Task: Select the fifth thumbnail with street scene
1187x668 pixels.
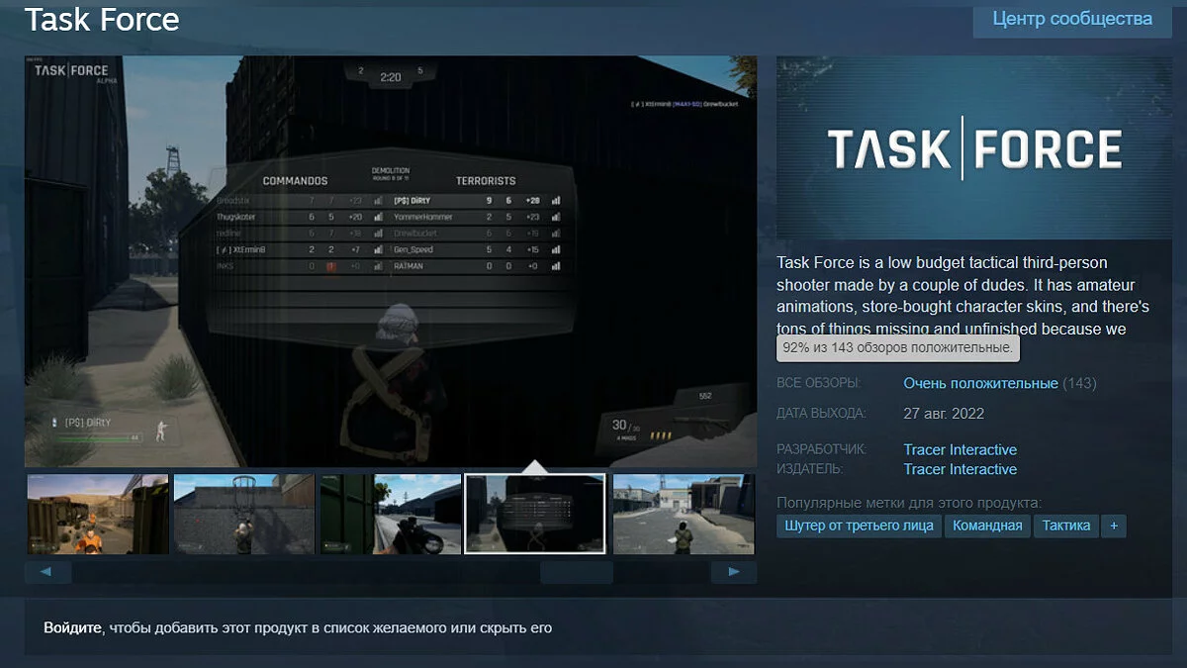Action: [x=684, y=514]
